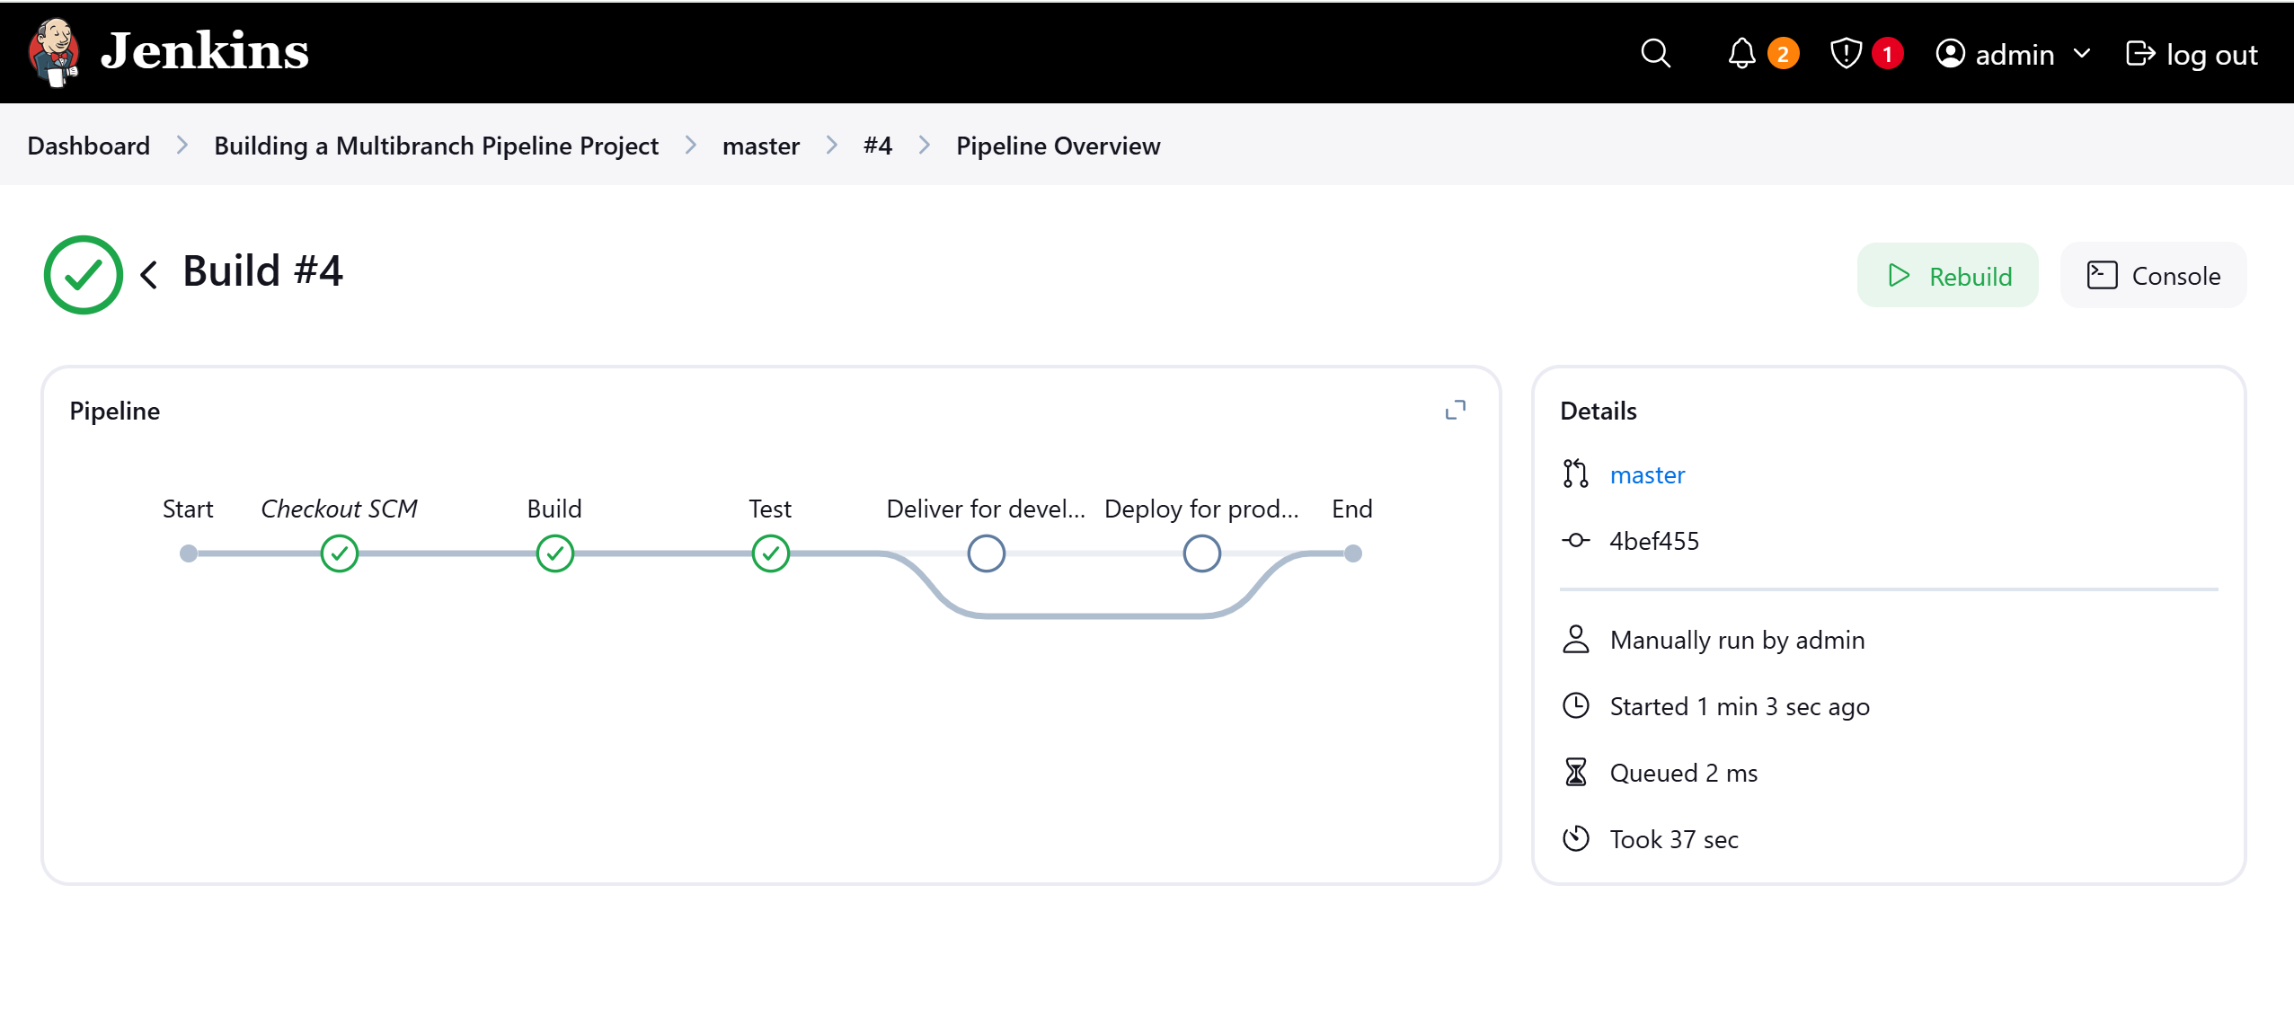
Task: Click the hourglass icon beside Queued
Action: [1576, 772]
